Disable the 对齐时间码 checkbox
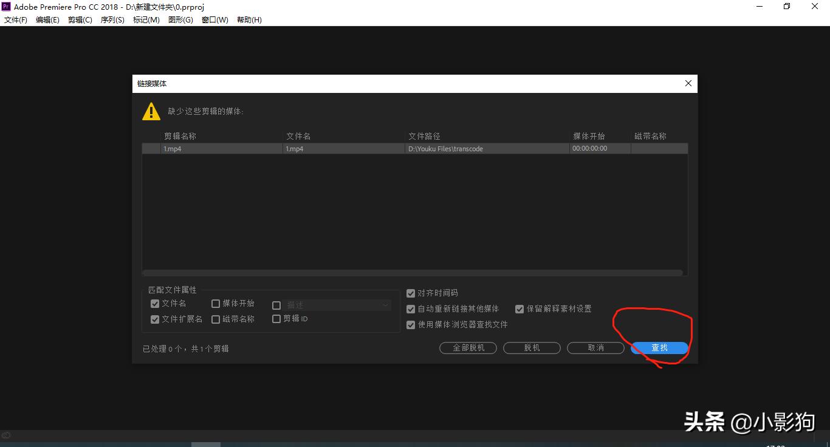The width and height of the screenshot is (830, 447). tap(411, 293)
